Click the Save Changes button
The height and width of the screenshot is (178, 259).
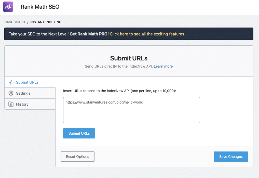231,157
